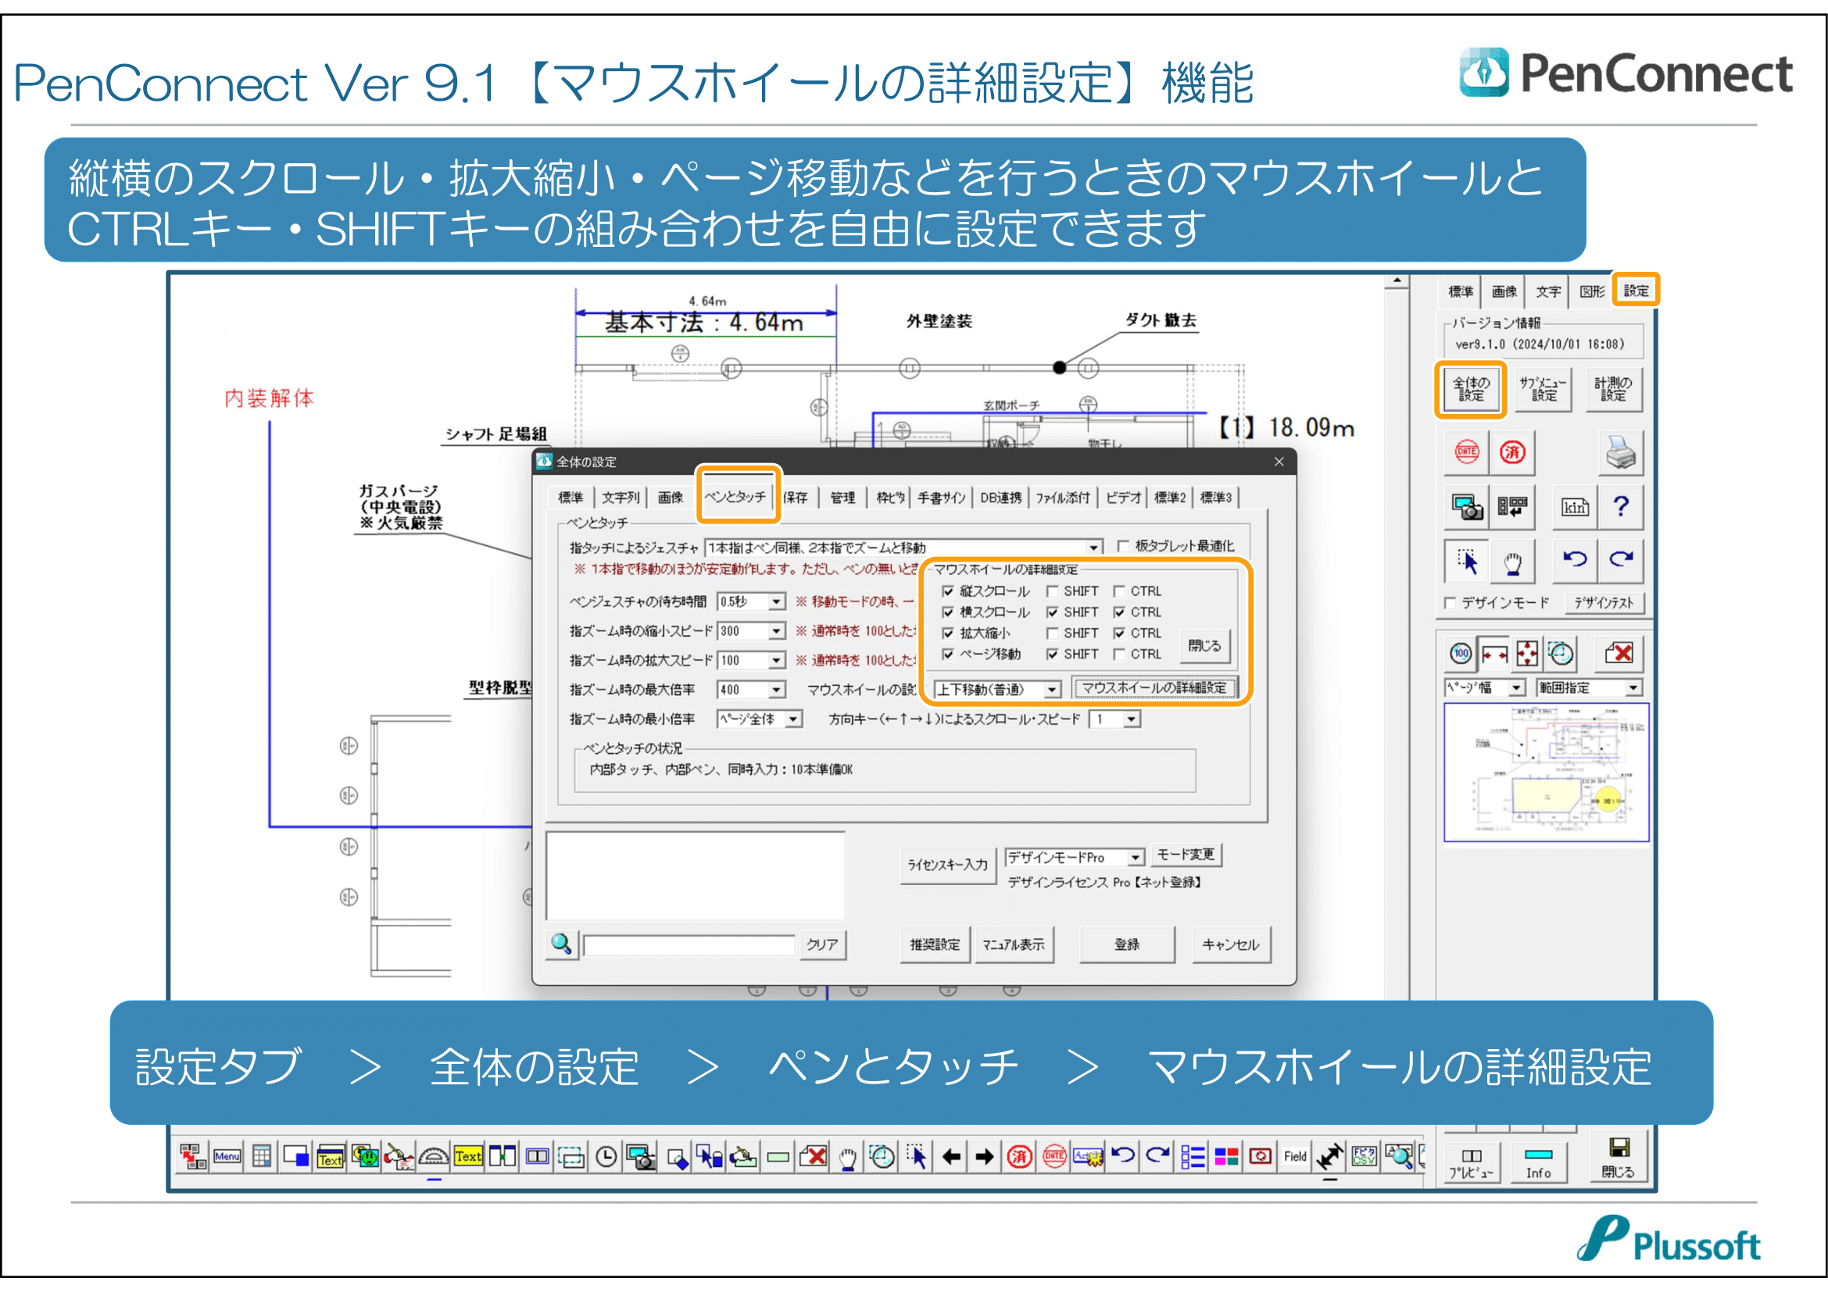Viewport: 1828px width, 1292px height.
Task: Click the screen capture camera icon in side panel
Action: click(1466, 507)
